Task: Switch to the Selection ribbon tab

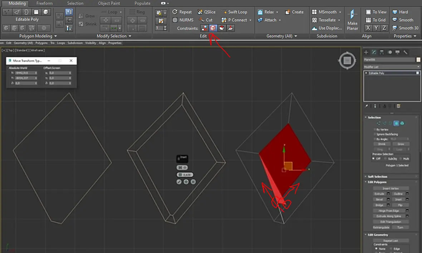Action: point(75,3)
